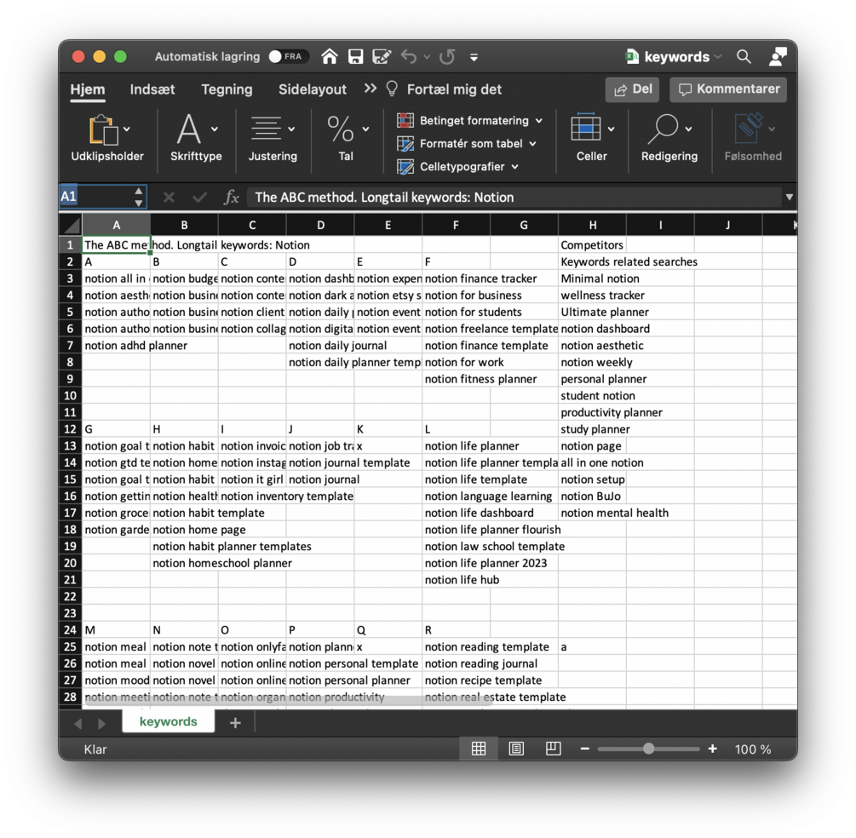Switch to Page Layout view

click(x=516, y=749)
